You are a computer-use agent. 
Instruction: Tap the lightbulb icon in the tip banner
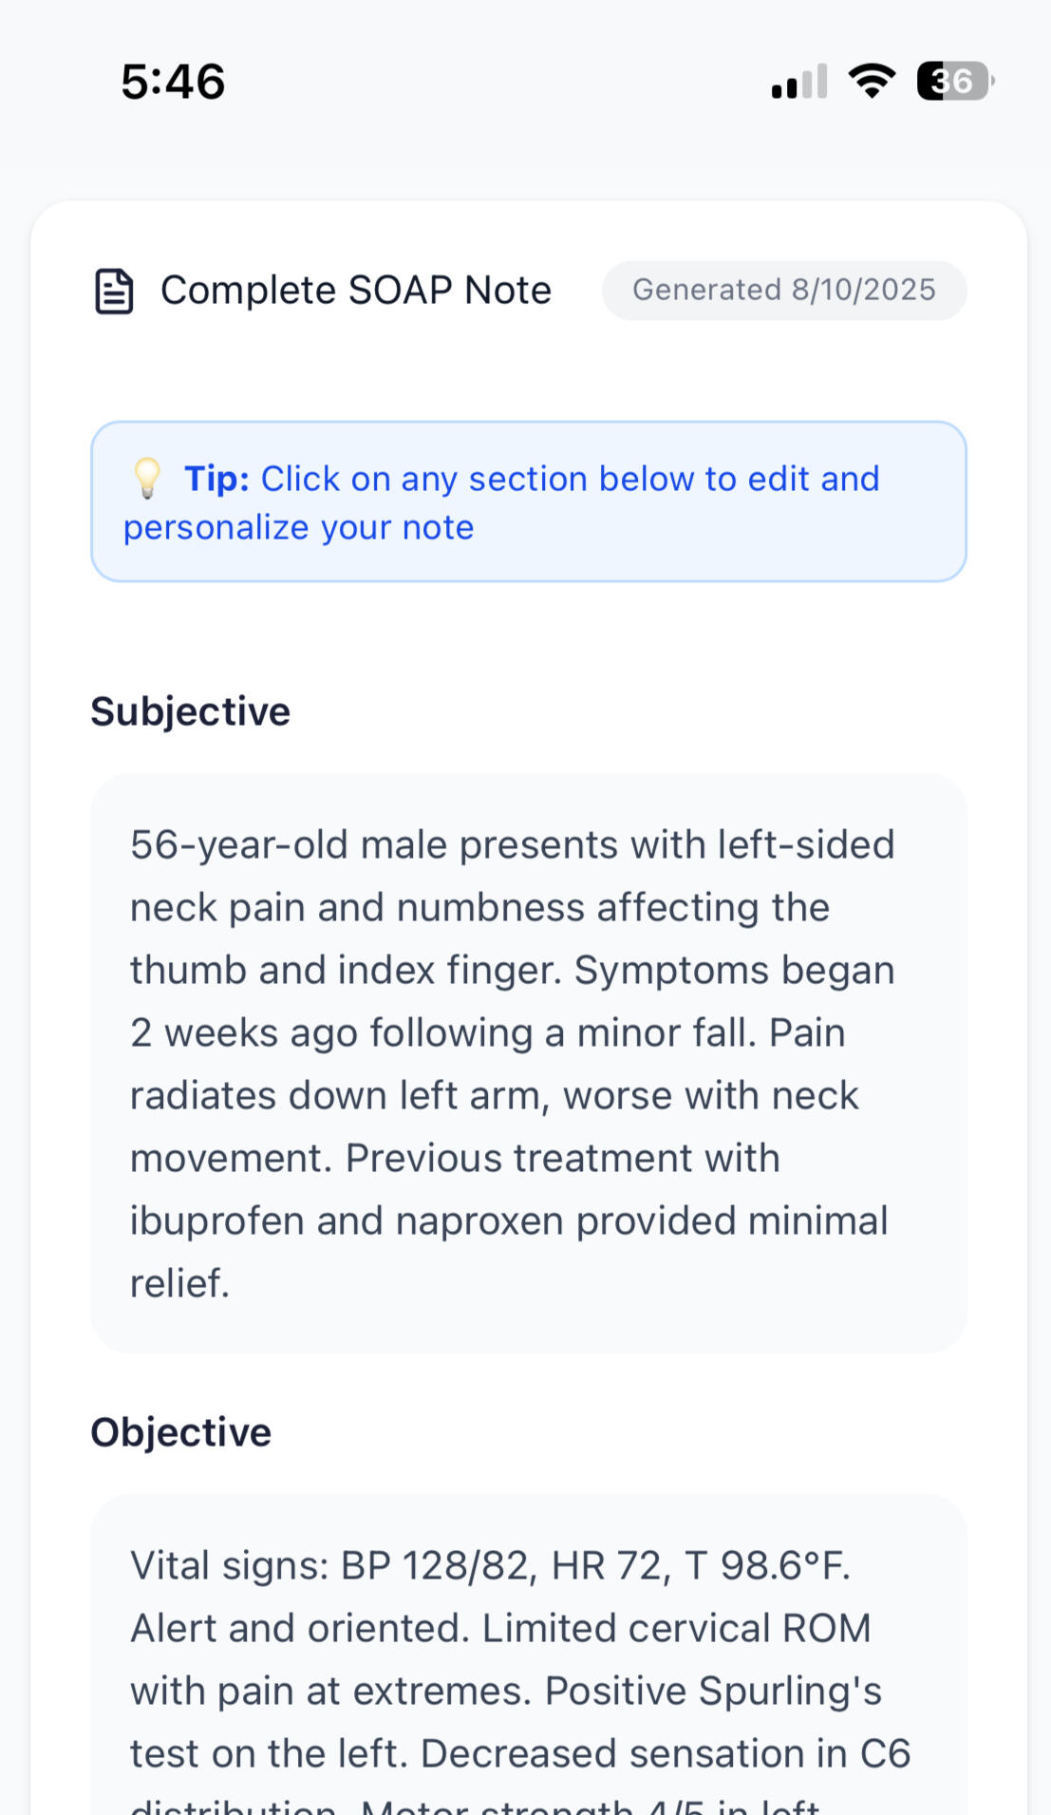[x=147, y=478]
